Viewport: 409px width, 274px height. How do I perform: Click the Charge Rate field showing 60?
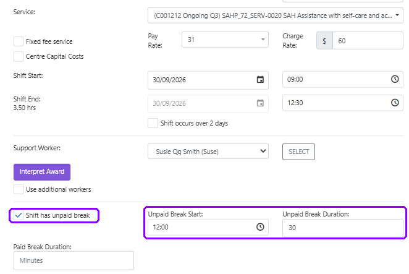pos(368,41)
